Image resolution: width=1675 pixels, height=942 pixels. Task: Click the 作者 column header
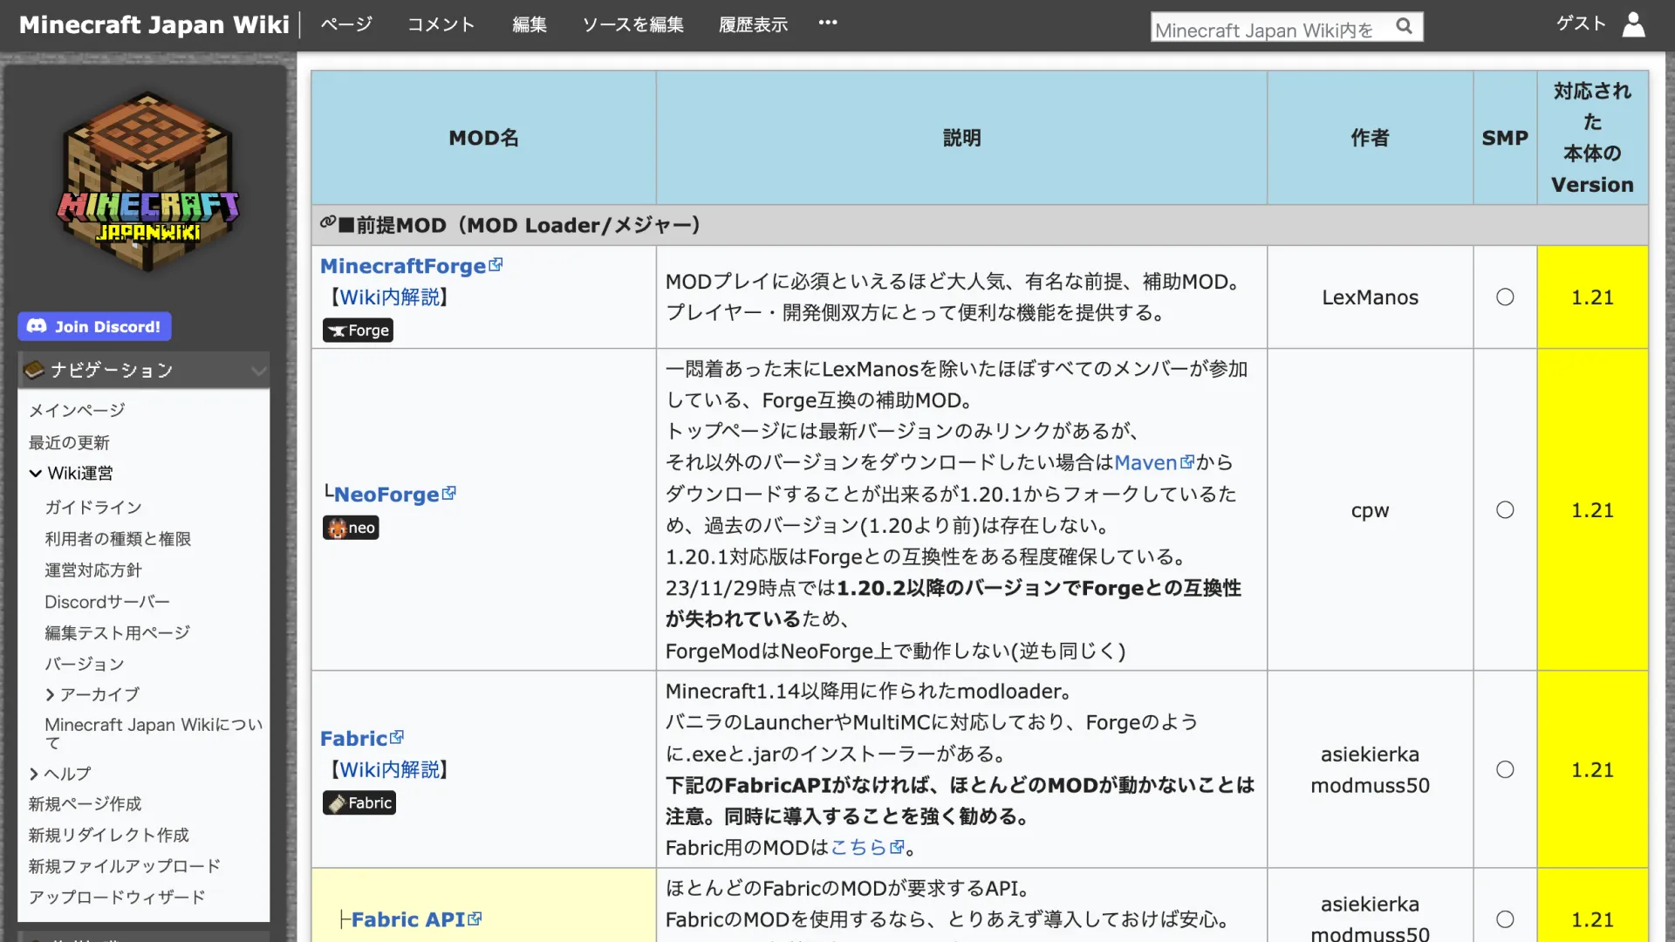[1370, 138]
